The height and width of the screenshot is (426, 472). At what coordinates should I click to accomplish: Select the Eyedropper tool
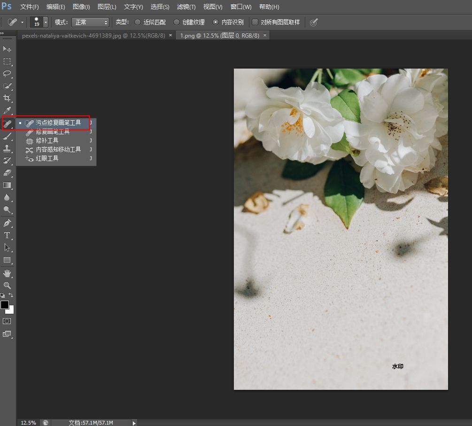[x=7, y=111]
